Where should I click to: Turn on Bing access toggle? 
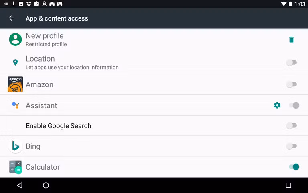(292, 146)
